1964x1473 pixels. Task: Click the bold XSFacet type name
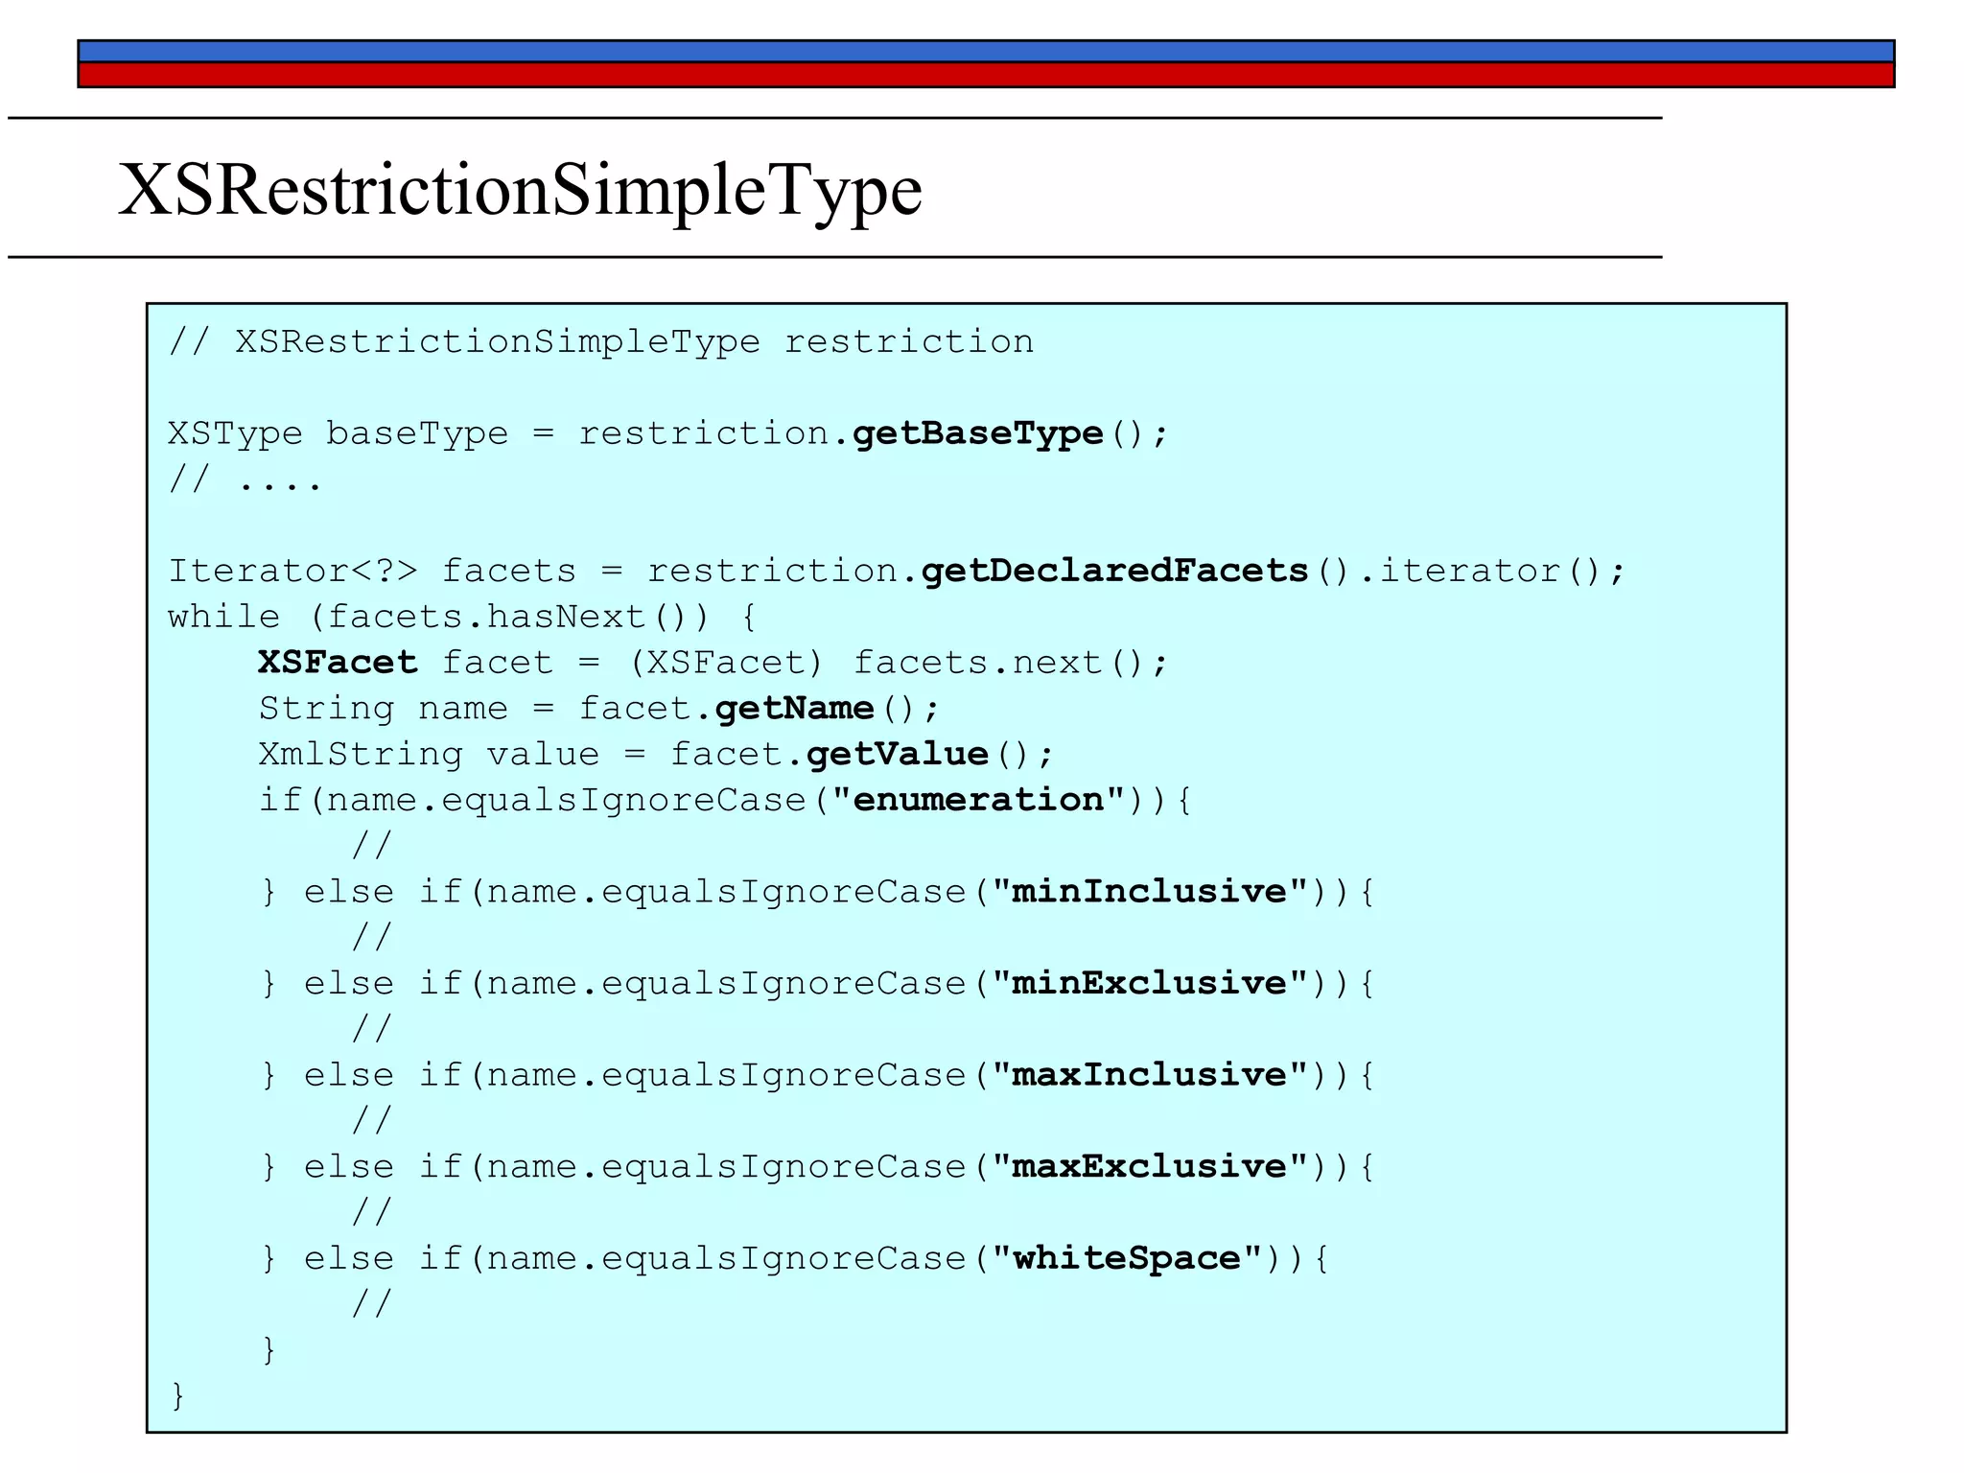pyautogui.click(x=338, y=663)
